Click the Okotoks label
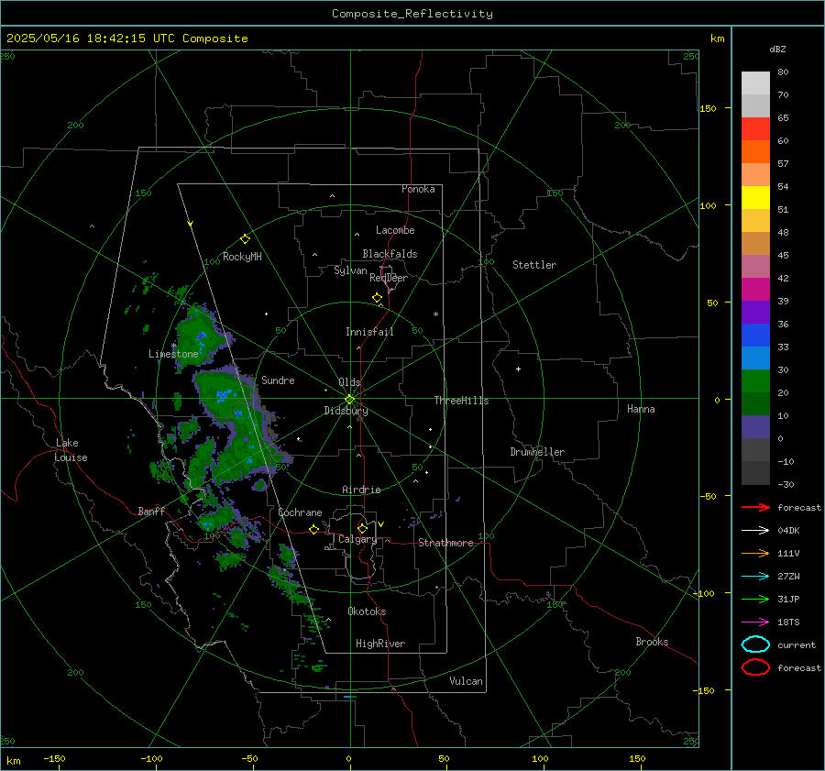The width and height of the screenshot is (825, 771). click(367, 611)
